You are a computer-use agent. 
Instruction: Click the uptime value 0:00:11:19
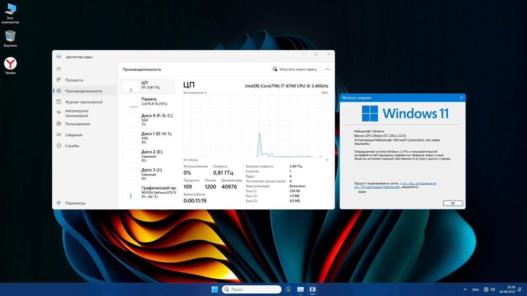195,201
